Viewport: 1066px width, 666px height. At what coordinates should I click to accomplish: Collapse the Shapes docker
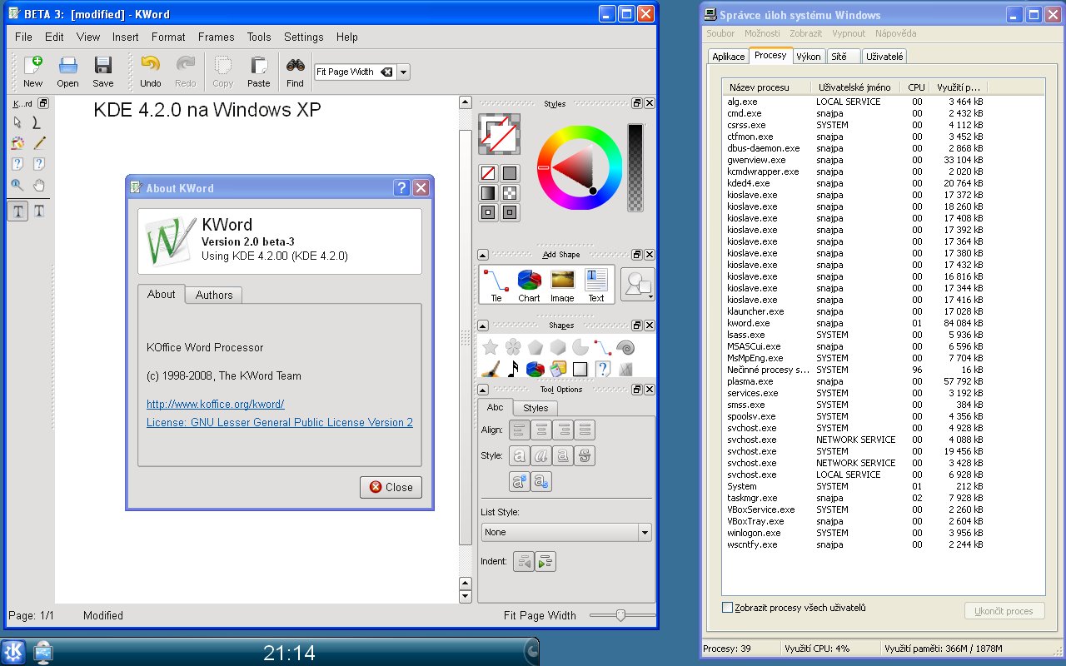pos(483,326)
